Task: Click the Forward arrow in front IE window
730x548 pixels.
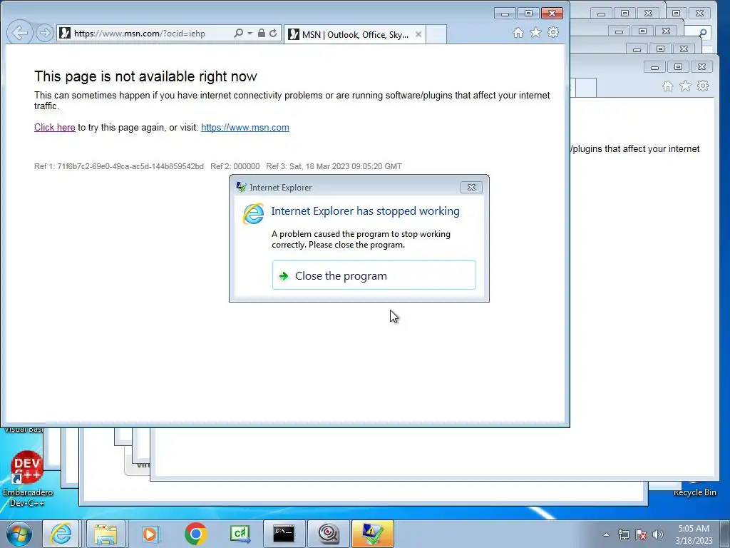Action: tap(45, 33)
